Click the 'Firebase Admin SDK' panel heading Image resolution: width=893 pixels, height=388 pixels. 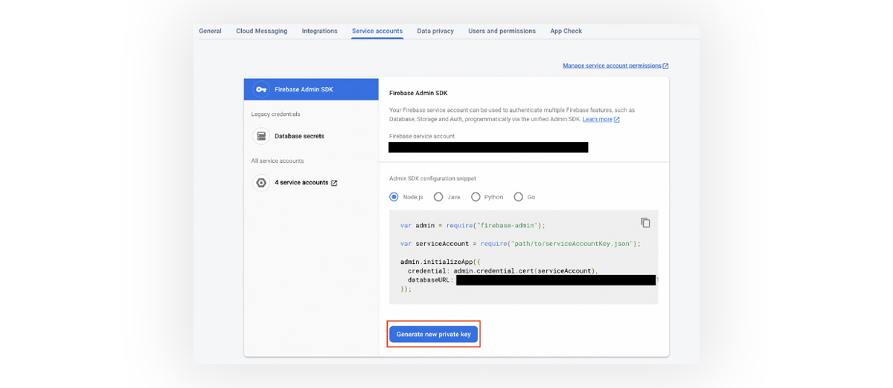418,93
